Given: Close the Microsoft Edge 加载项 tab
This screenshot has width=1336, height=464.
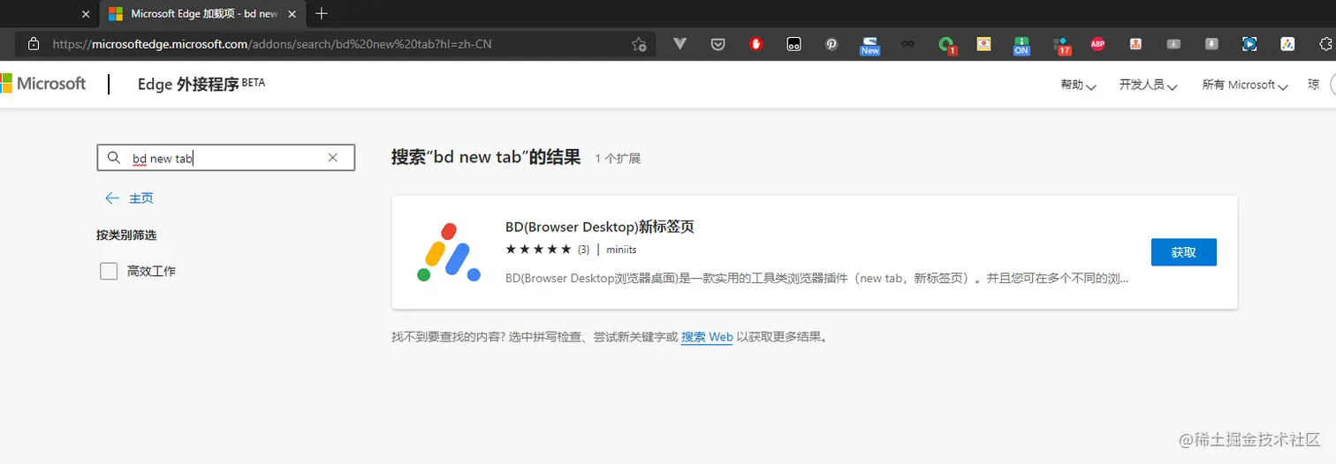Looking at the screenshot, I should (x=292, y=14).
